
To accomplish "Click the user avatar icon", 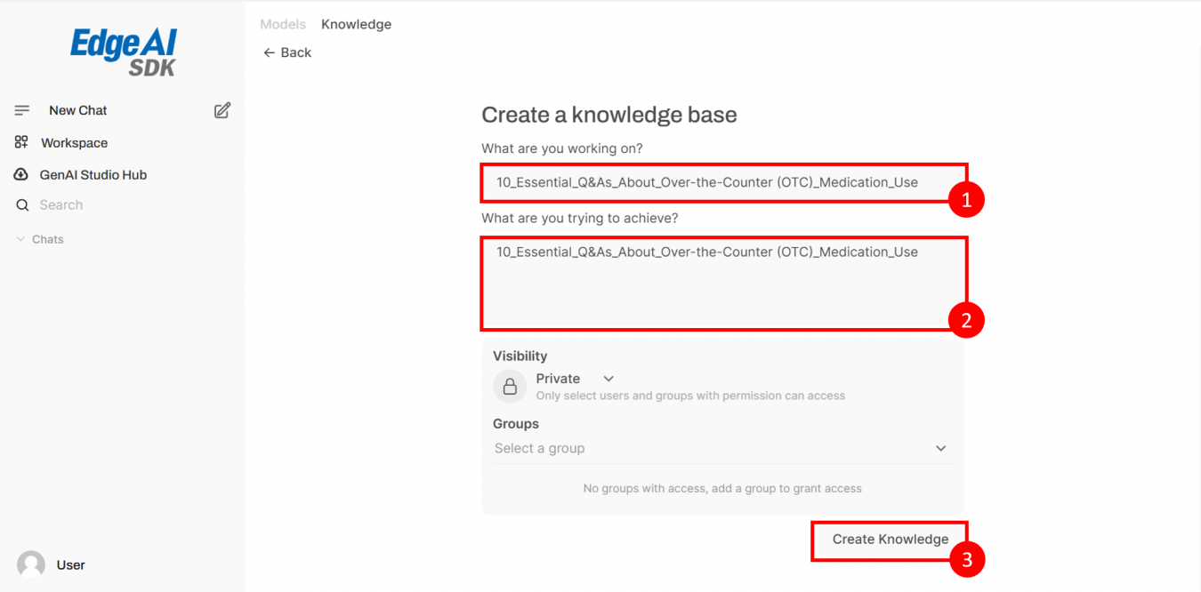I will (x=31, y=564).
